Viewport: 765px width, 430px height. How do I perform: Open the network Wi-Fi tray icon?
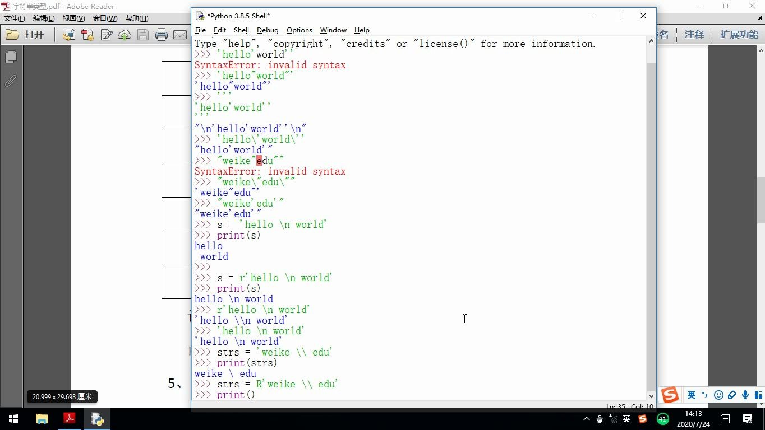pos(613,419)
